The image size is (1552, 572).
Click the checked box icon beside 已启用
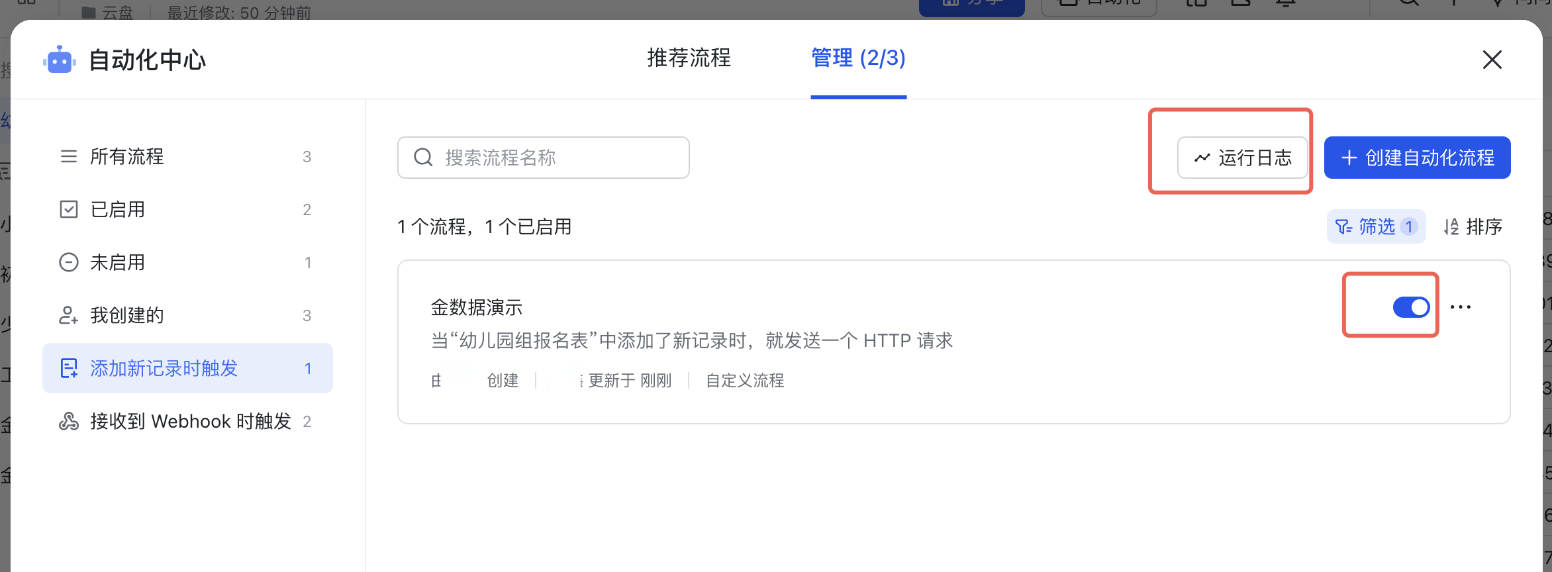(69, 210)
